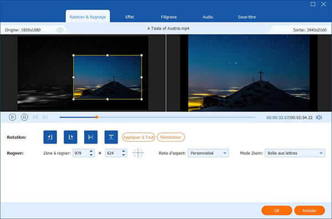The width and height of the screenshot is (332, 219).
Task: Click the crop box bottom-right corner handle
Action: click(x=142, y=99)
